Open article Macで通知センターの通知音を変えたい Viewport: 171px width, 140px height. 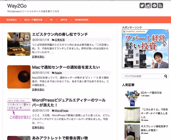(x=66, y=67)
